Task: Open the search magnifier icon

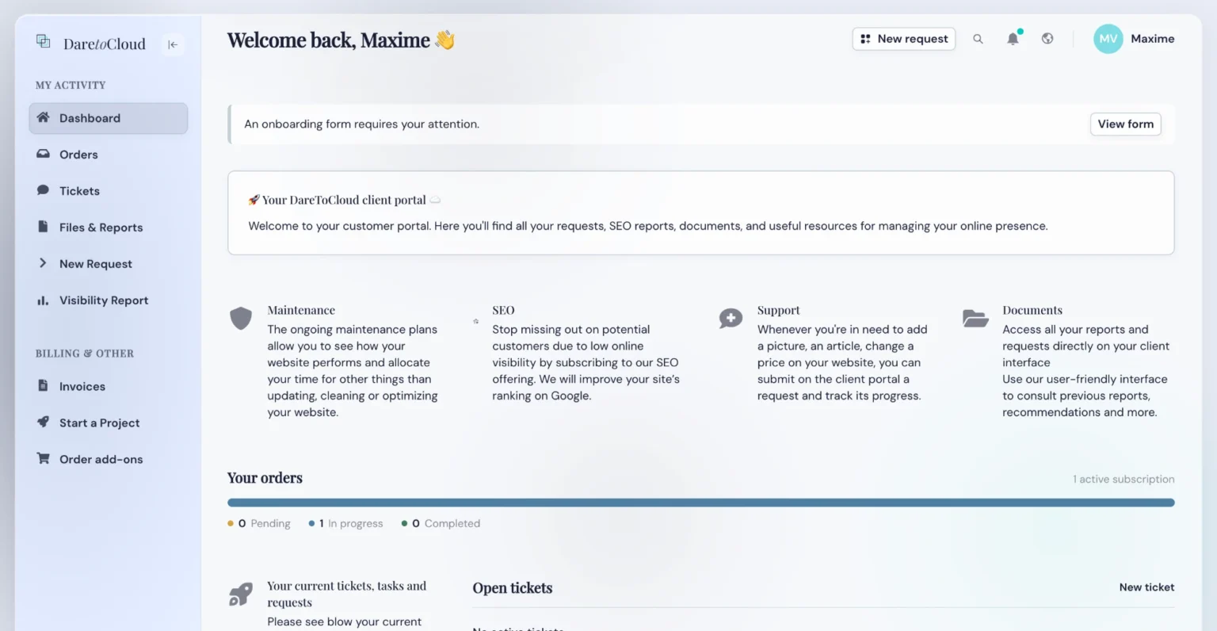Action: 978,39
